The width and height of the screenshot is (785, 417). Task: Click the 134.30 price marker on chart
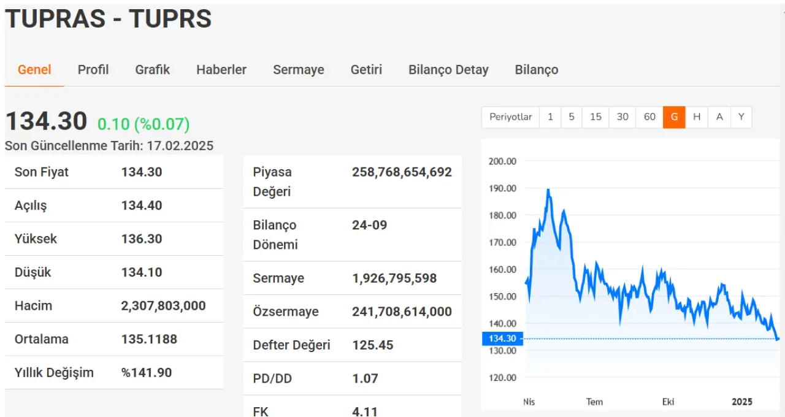[x=502, y=339]
